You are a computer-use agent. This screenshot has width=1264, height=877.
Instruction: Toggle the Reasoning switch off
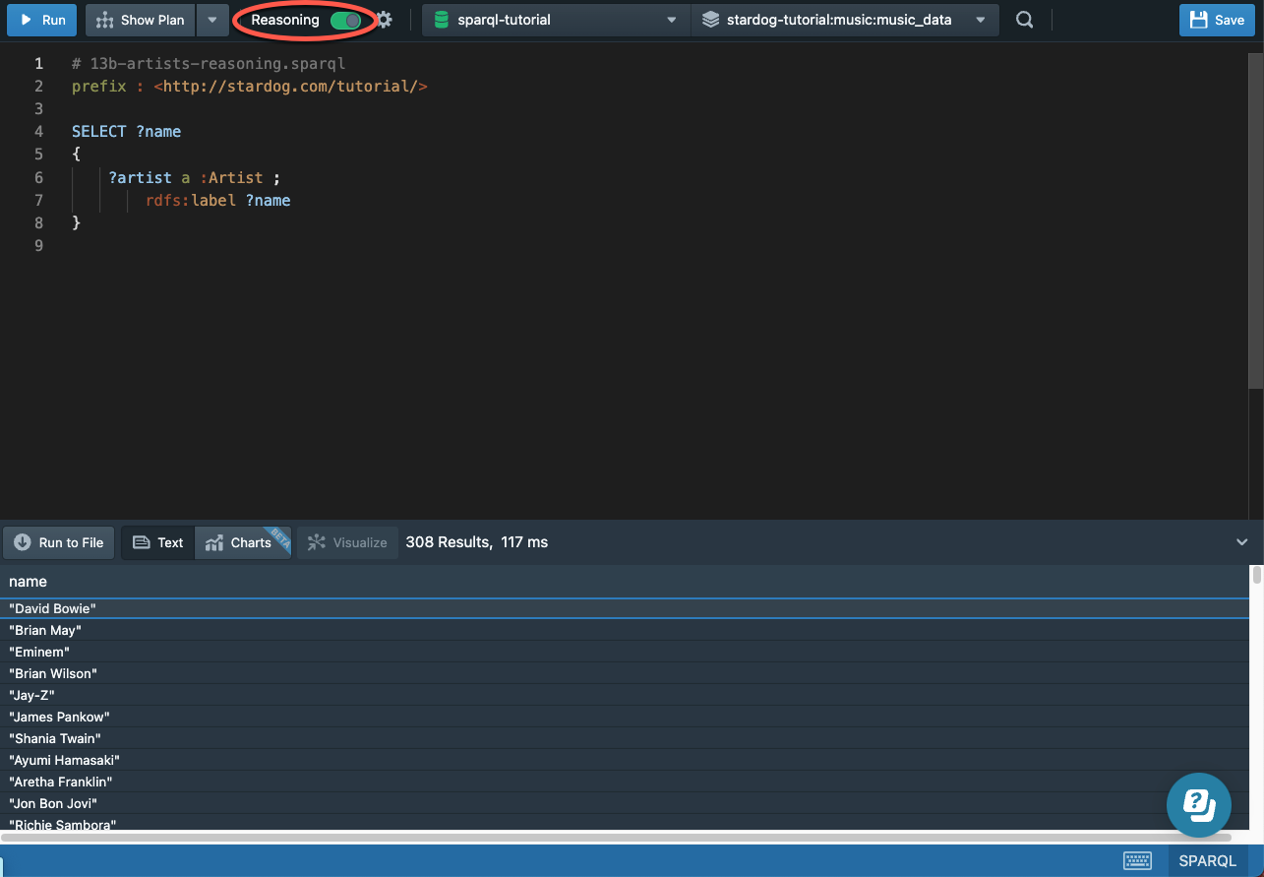click(345, 20)
